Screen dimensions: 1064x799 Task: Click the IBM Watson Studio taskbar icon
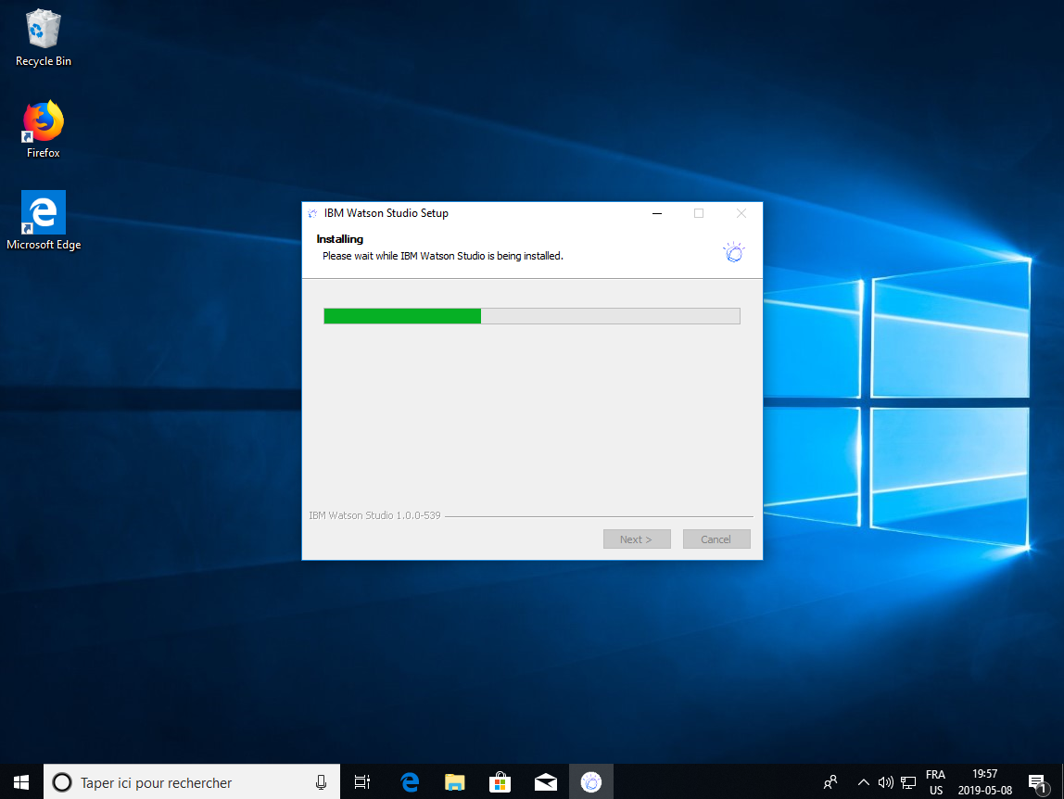click(590, 782)
